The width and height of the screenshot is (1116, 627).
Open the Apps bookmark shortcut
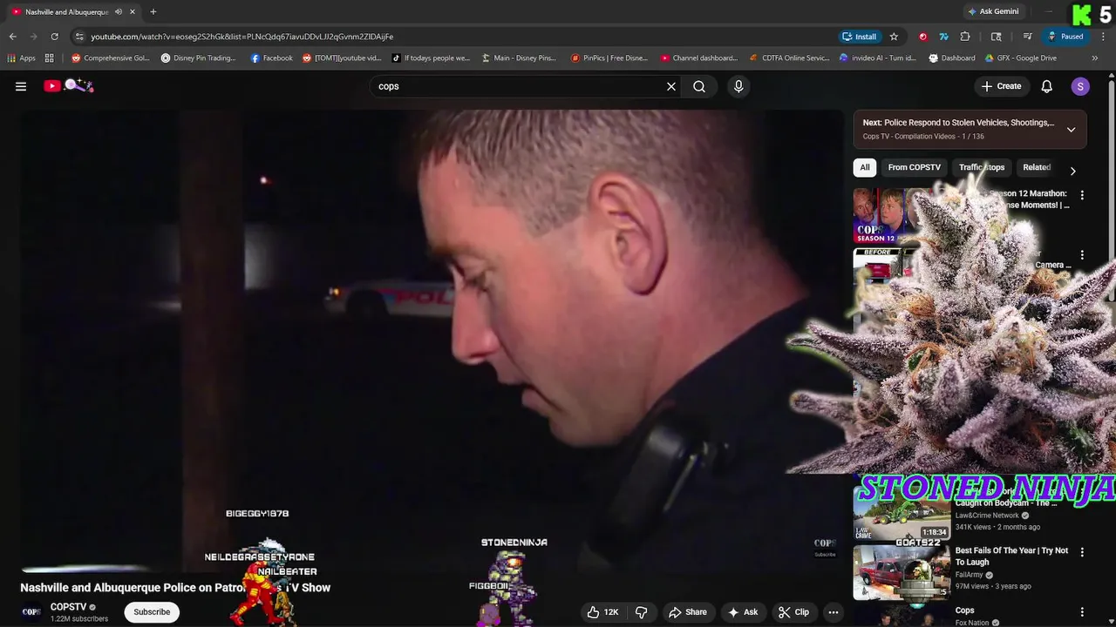coord(21,58)
